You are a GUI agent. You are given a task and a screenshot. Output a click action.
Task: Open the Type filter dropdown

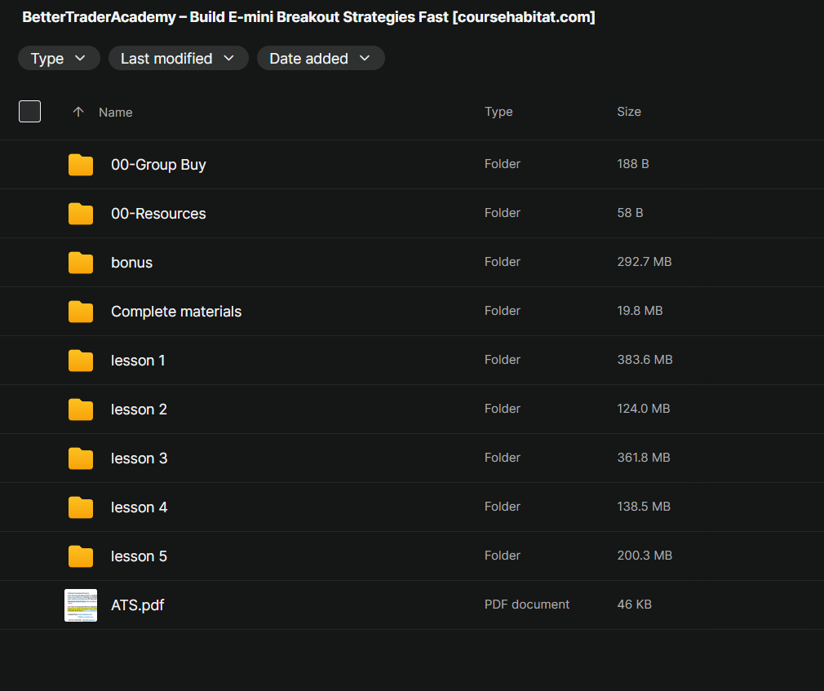click(58, 58)
